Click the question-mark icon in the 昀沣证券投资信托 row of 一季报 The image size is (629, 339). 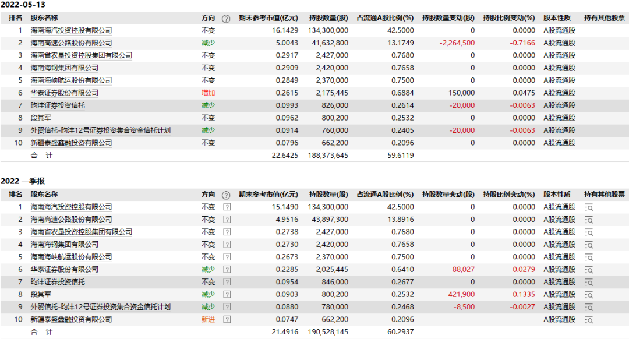pyautogui.click(x=227, y=282)
